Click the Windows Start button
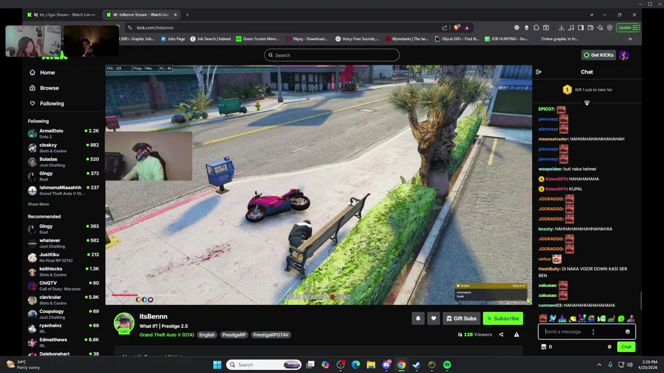The height and width of the screenshot is (373, 664). pos(217,365)
